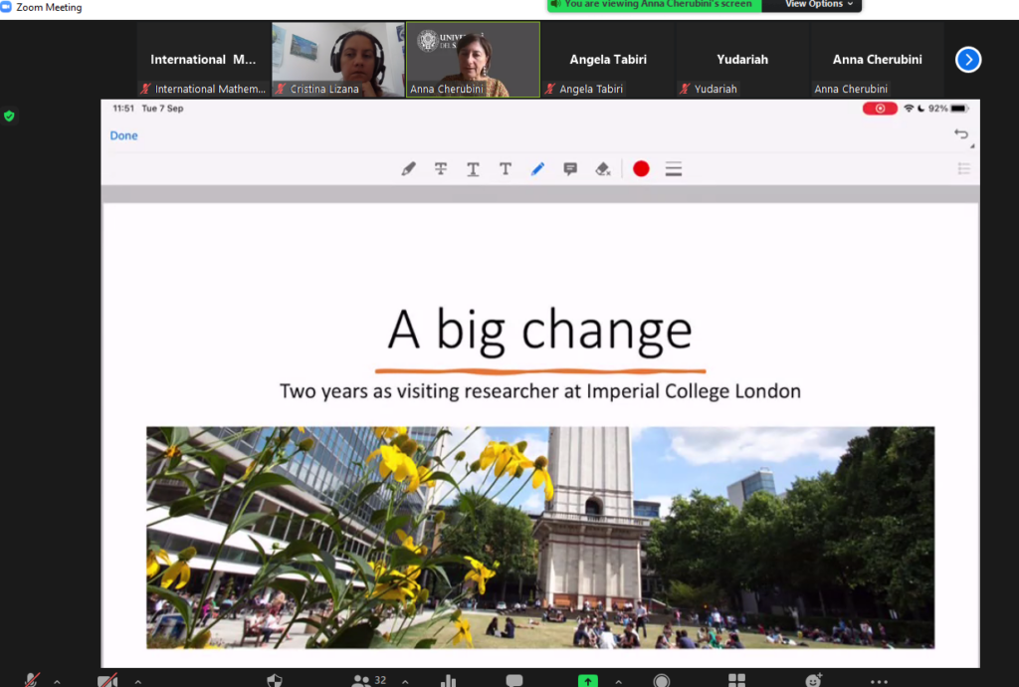Viewport: 1019px width, 687px height.
Task: Expand audio settings chevron
Action: tap(57, 682)
